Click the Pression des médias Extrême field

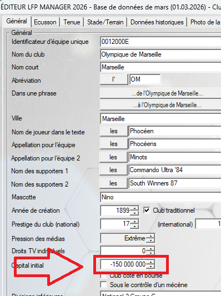(x=123, y=238)
